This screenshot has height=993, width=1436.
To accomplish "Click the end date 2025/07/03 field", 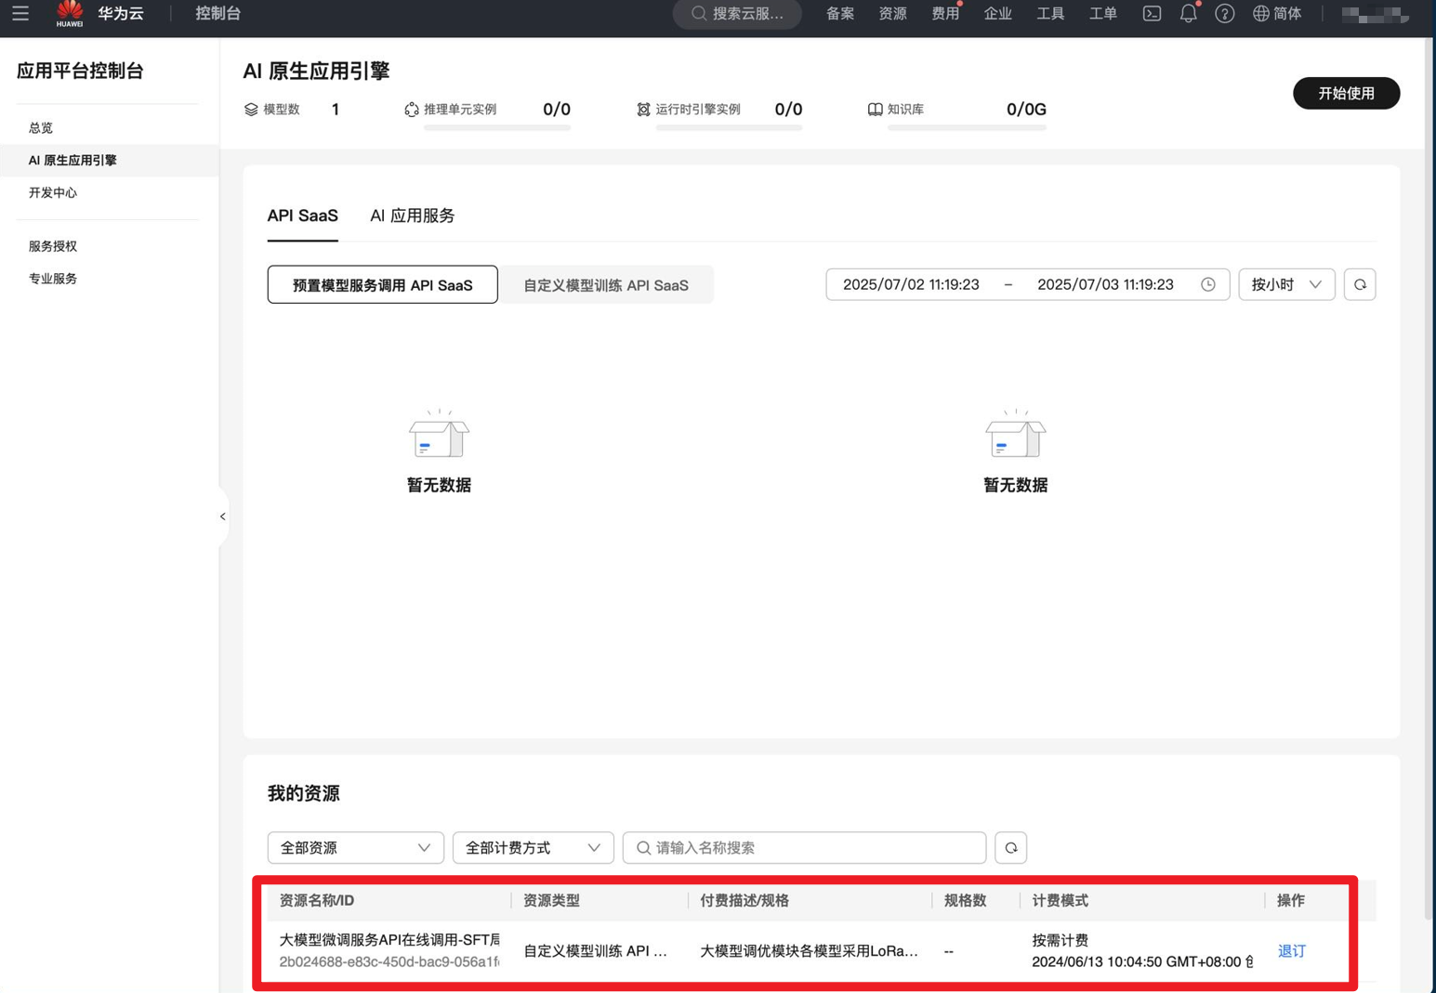I will click(1105, 285).
